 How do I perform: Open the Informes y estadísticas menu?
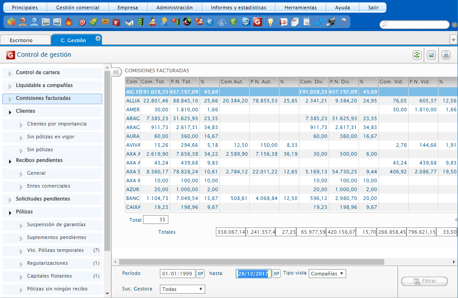(239, 8)
